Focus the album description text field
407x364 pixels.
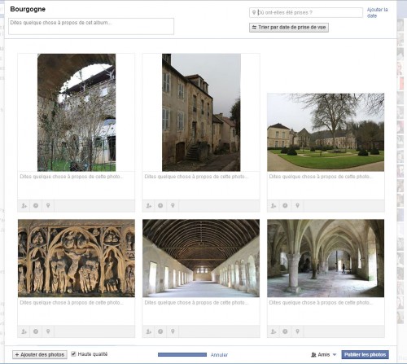91,26
